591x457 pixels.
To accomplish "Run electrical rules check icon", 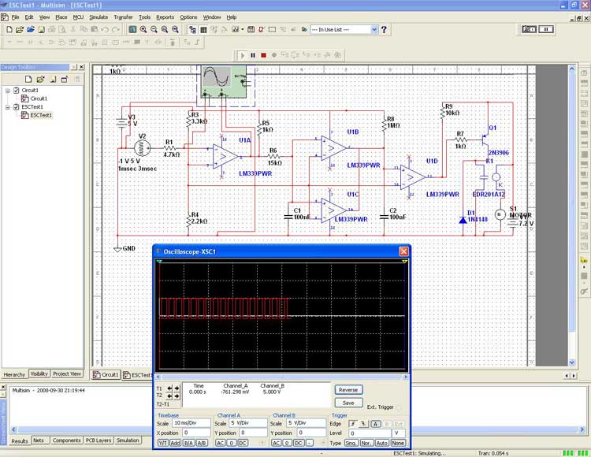I will coord(261,29).
